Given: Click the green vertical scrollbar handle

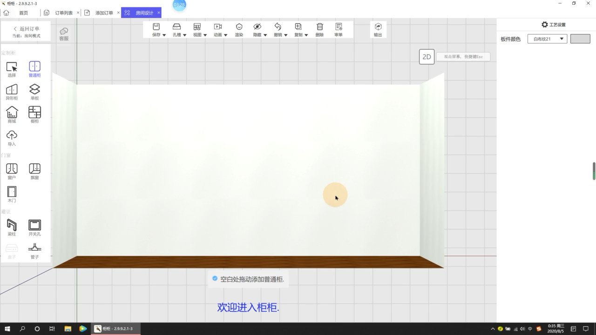Looking at the screenshot, I should (594, 171).
